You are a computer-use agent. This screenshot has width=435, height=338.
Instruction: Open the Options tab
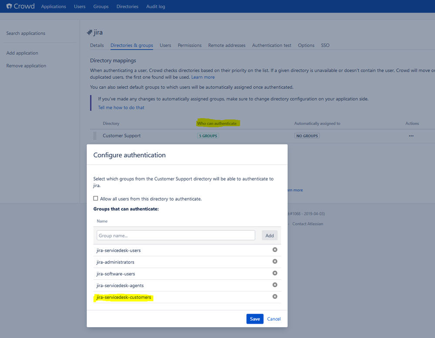pyautogui.click(x=306, y=45)
